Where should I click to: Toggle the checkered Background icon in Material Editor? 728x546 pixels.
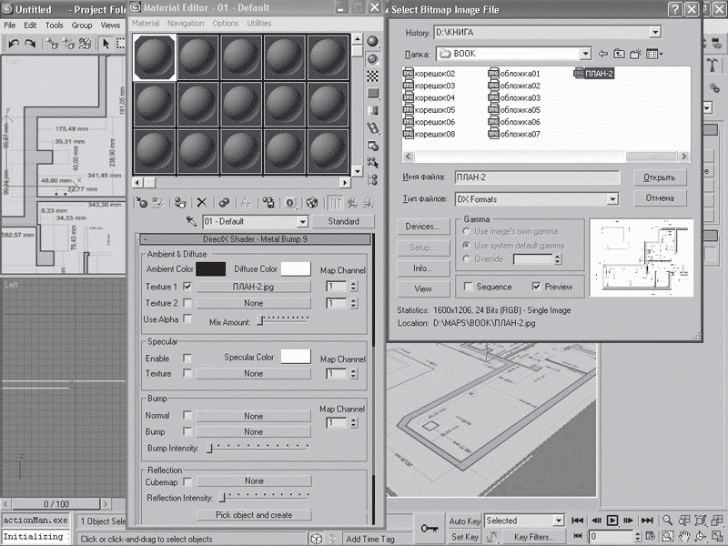point(373,76)
